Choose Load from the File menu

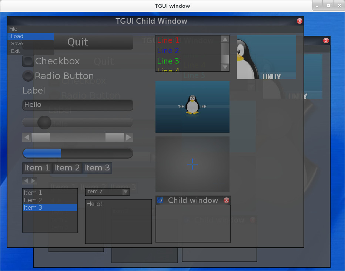coord(31,36)
